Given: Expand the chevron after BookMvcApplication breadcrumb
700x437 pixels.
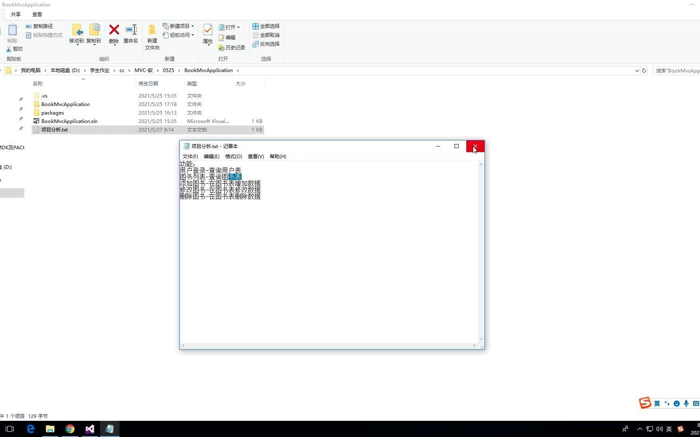Looking at the screenshot, I should coord(238,70).
